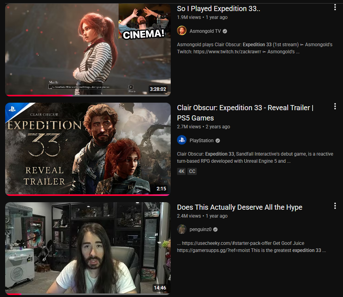The image size is (343, 297).
Task: Click watch progress bar on Asmongold thumbnail
Action: pyautogui.click(x=88, y=95)
